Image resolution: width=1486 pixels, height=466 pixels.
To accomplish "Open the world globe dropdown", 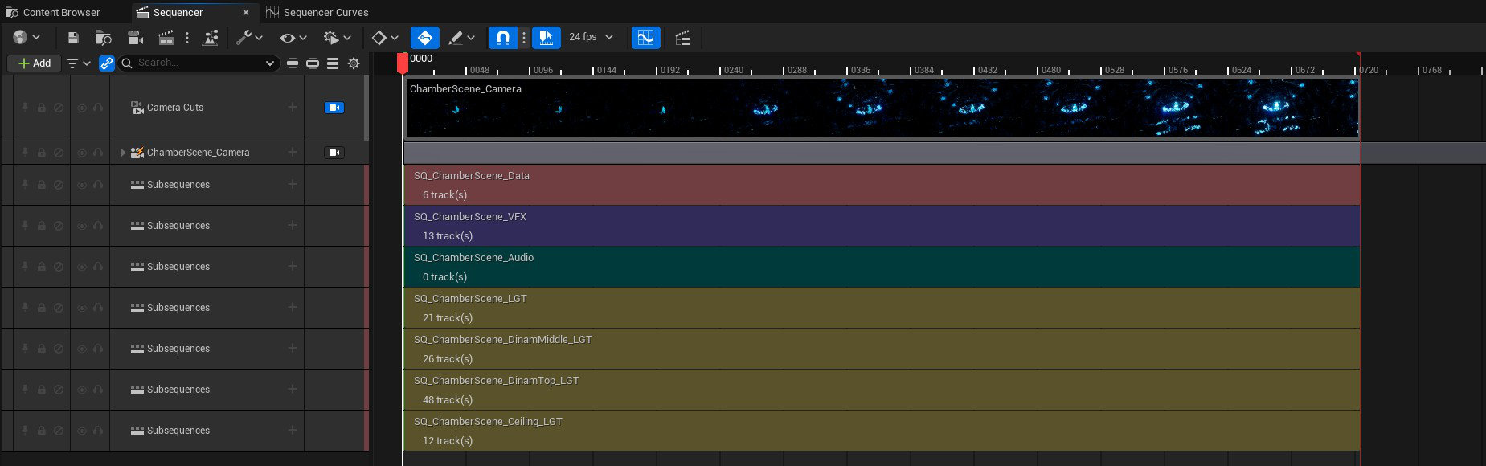I will point(27,37).
